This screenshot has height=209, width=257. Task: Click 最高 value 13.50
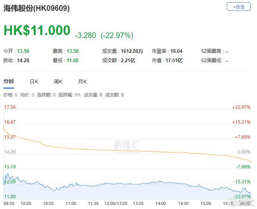point(73,51)
